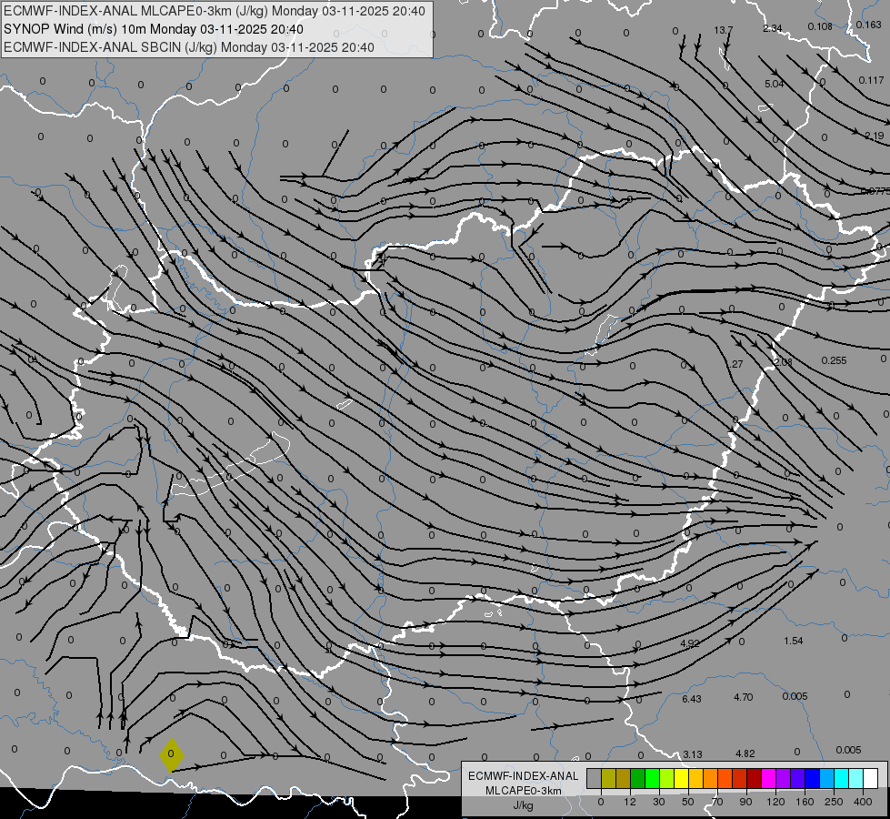
Task: Click legend tick label 70
Action: (x=717, y=802)
